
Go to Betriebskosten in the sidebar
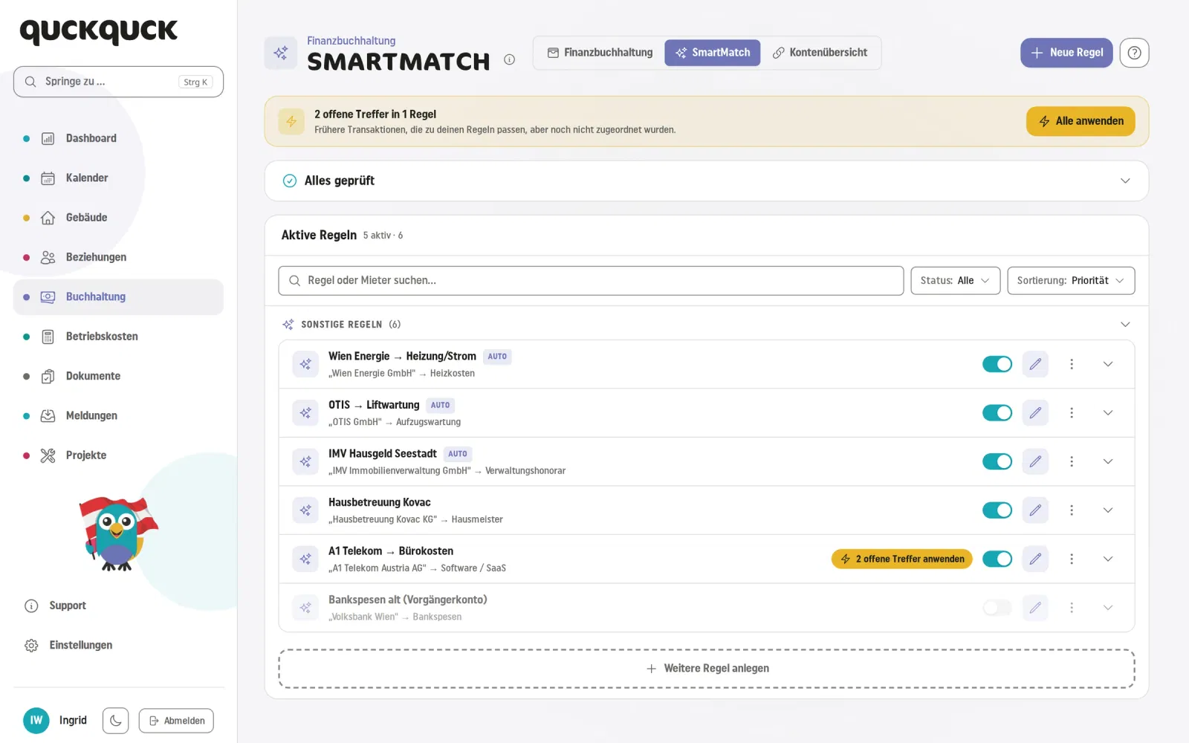pyautogui.click(x=118, y=337)
